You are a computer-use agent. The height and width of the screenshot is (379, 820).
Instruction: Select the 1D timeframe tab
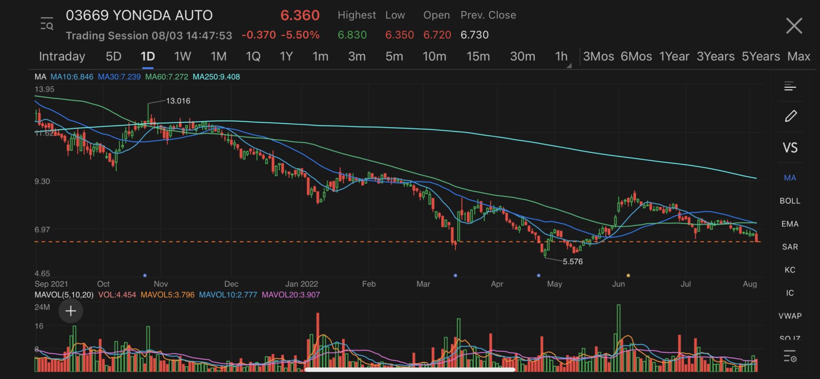point(148,56)
